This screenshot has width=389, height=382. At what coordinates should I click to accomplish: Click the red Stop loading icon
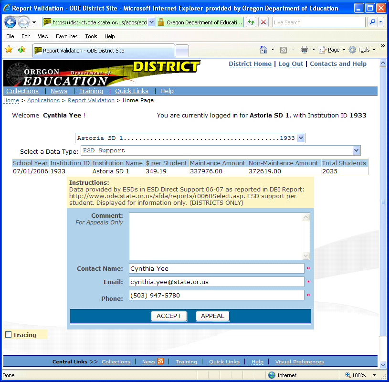coord(263,22)
